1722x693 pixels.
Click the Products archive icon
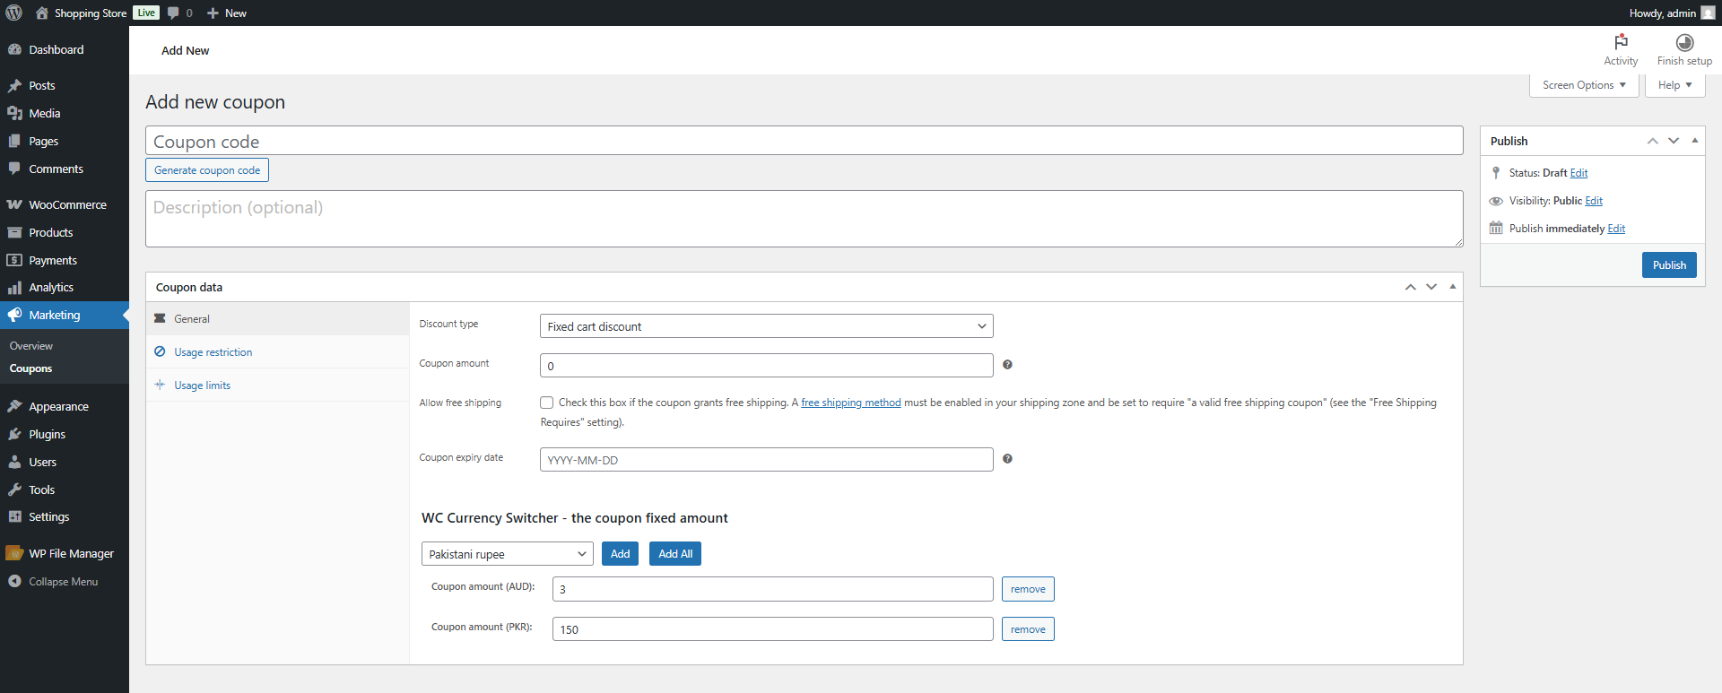(14, 232)
